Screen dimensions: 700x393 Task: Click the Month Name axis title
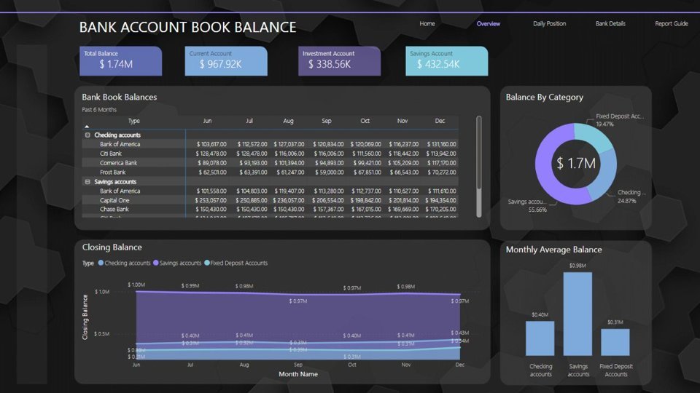coord(298,374)
